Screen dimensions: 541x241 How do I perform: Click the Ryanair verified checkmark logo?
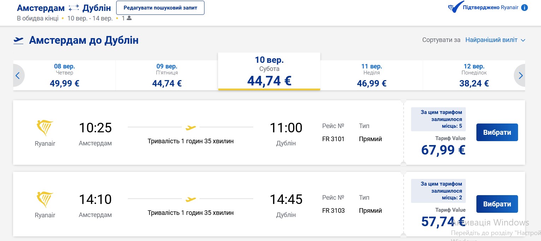(x=456, y=7)
